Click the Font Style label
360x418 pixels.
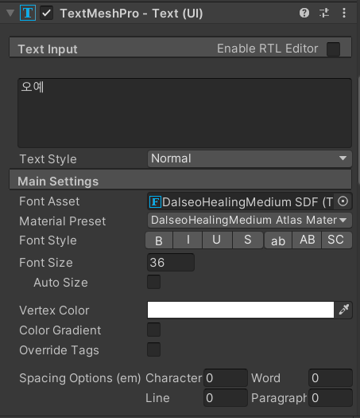[x=48, y=240]
